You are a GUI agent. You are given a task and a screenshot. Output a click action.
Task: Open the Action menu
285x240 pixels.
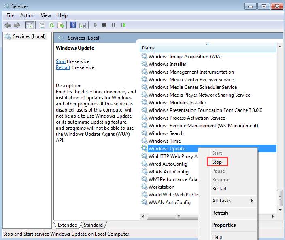(x=27, y=15)
